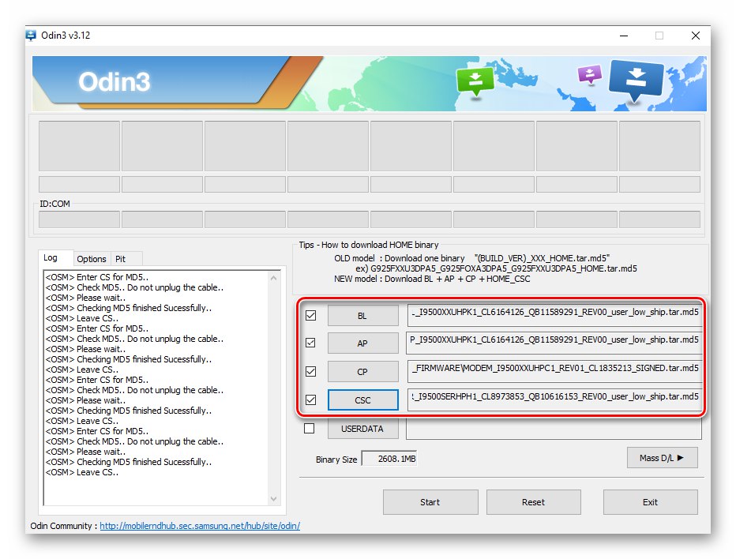Toggle the AP checkbox off
This screenshot has width=736, height=559.
pyautogui.click(x=311, y=343)
